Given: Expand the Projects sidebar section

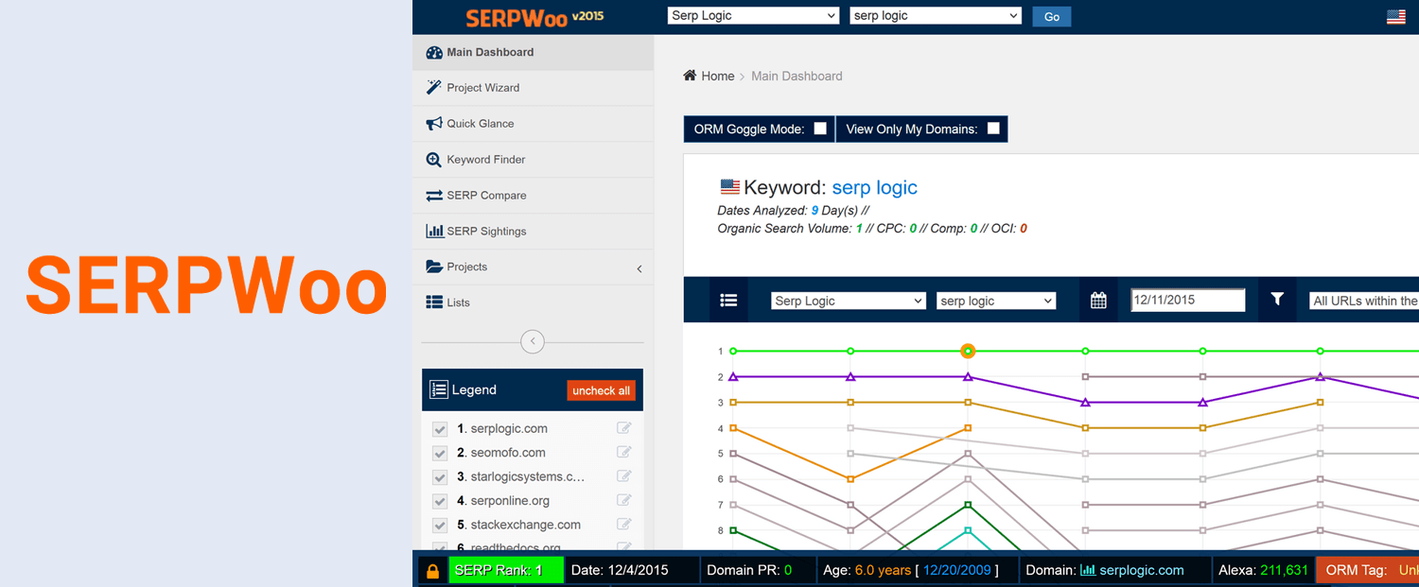Looking at the screenshot, I should pyautogui.click(x=533, y=267).
